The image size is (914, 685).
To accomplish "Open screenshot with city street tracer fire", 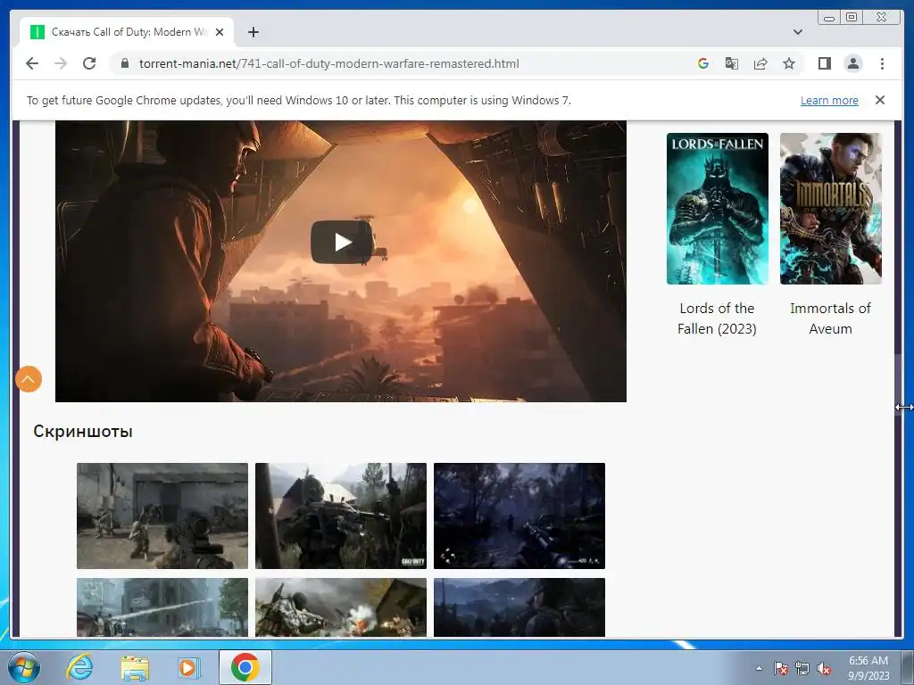I will 162,607.
